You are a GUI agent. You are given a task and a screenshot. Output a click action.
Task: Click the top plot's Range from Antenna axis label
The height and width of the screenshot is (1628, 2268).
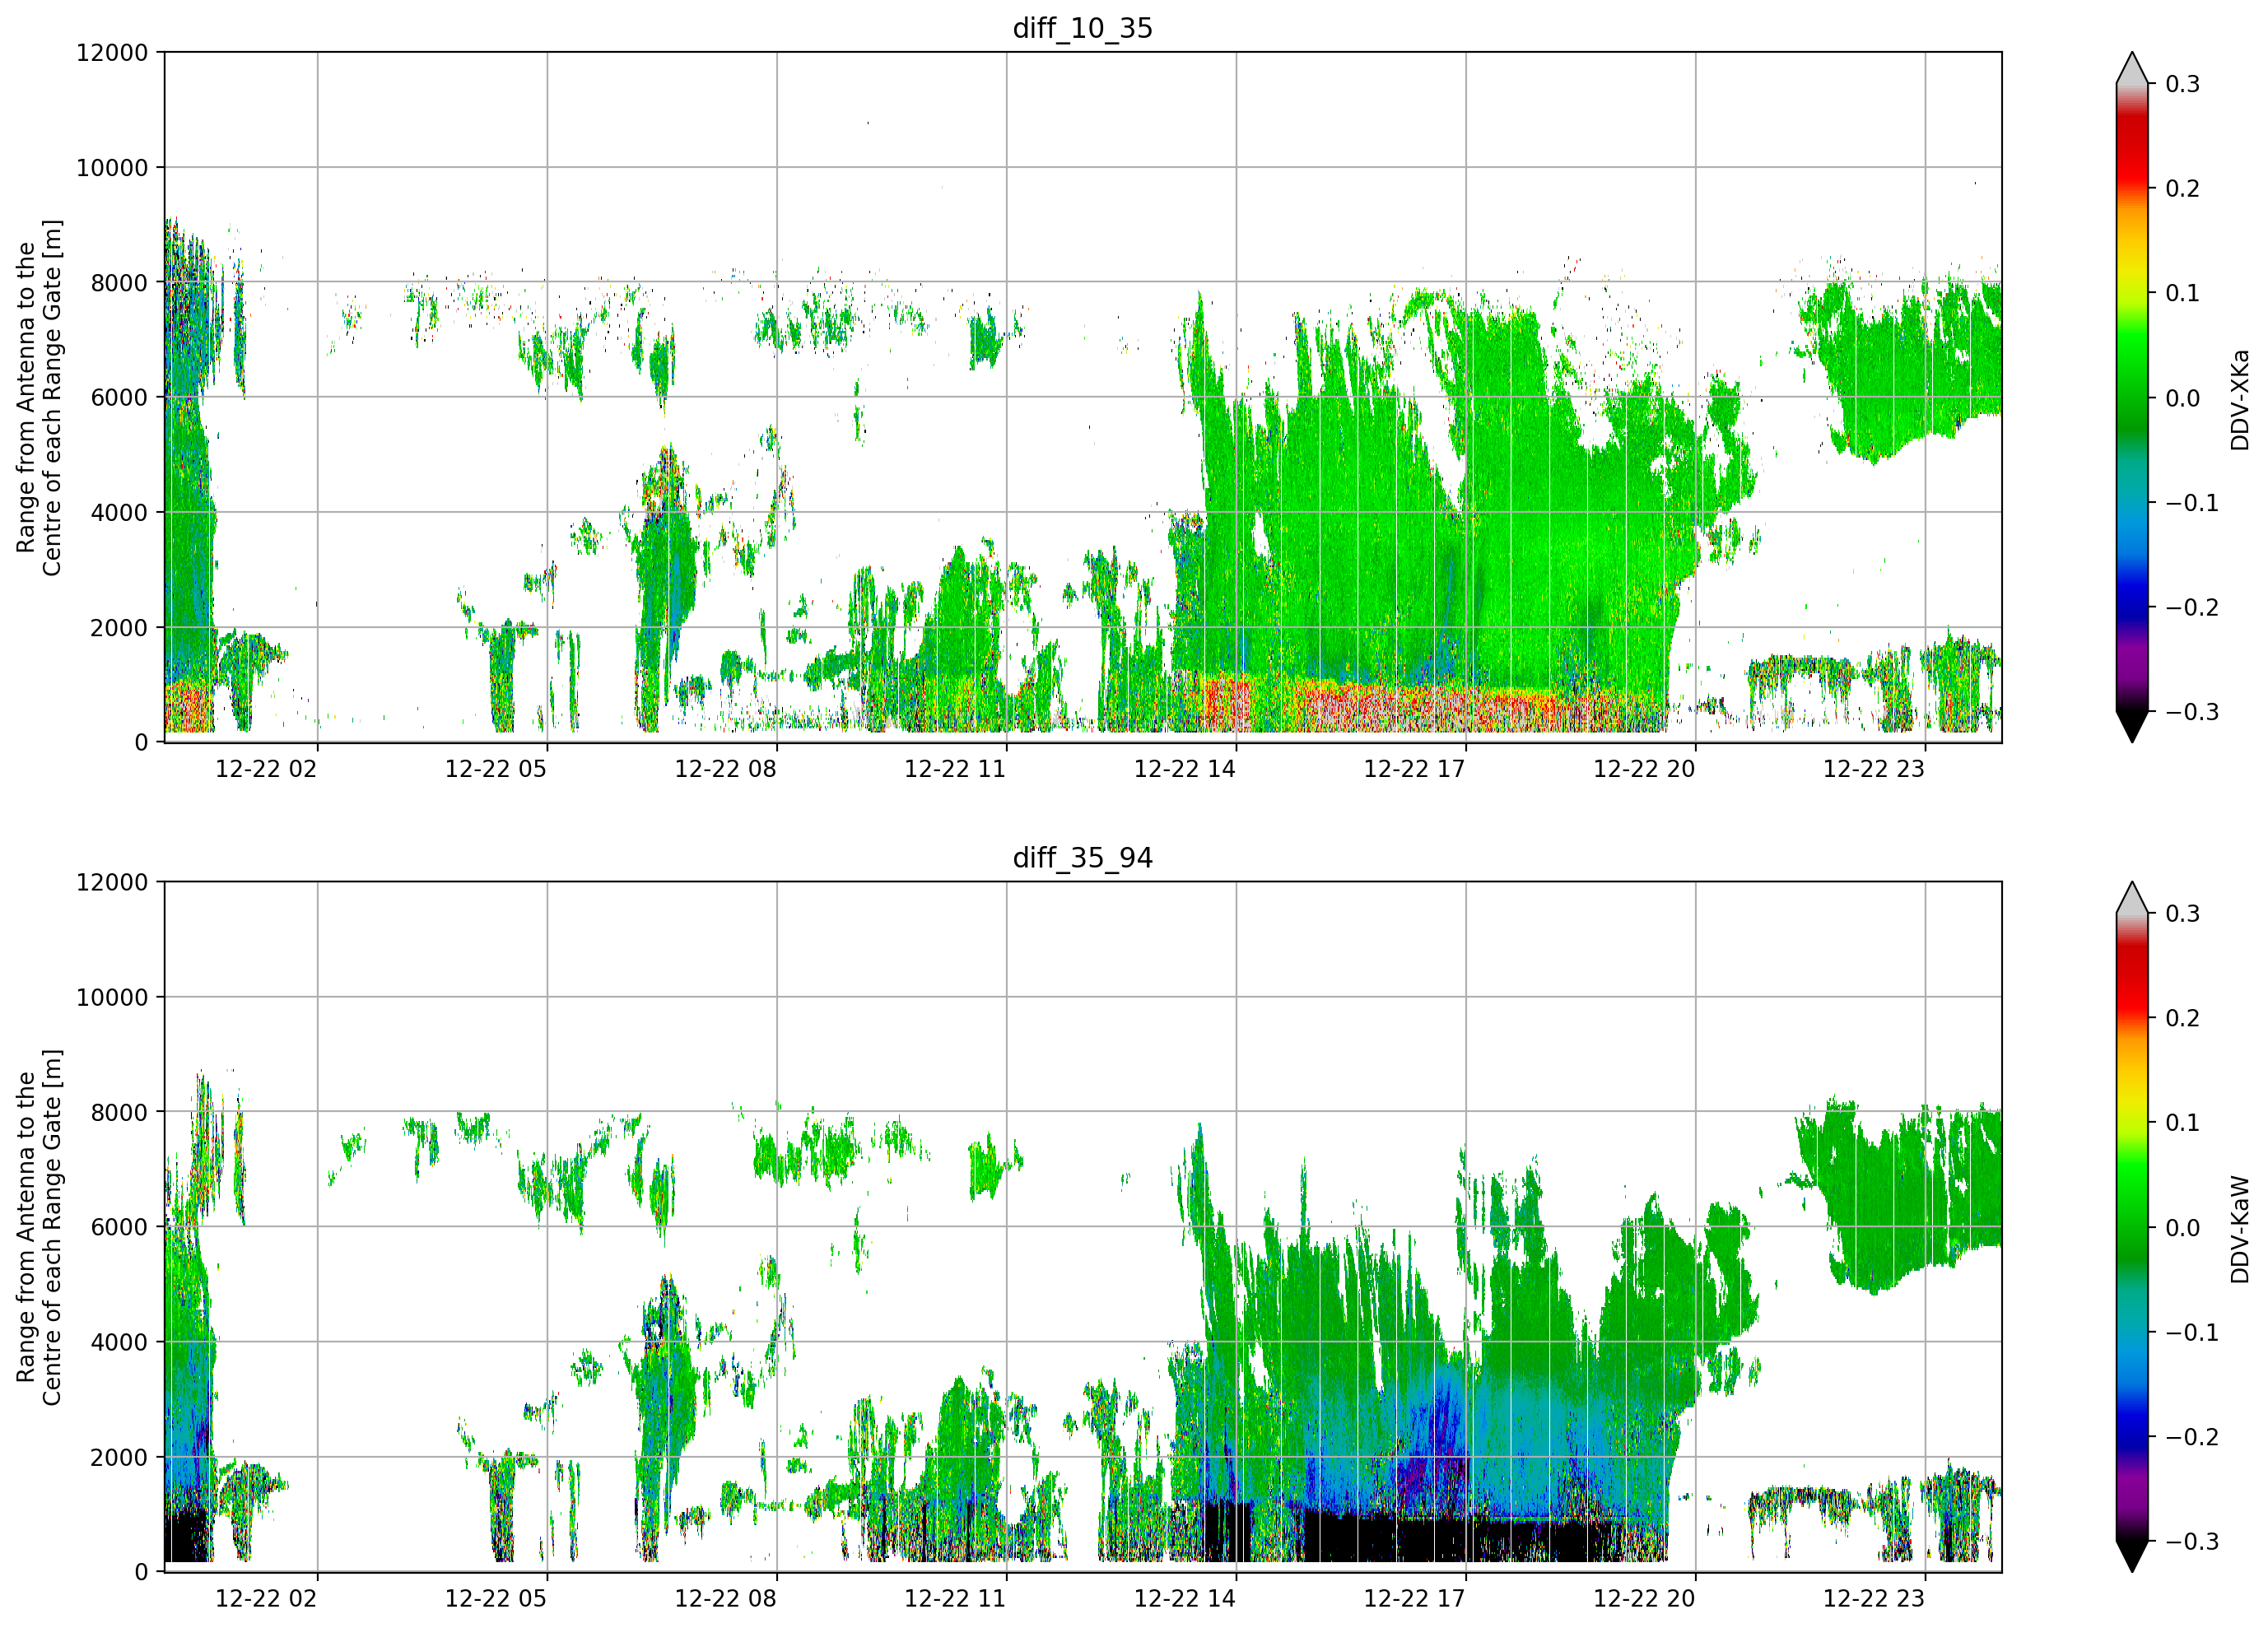point(39,398)
